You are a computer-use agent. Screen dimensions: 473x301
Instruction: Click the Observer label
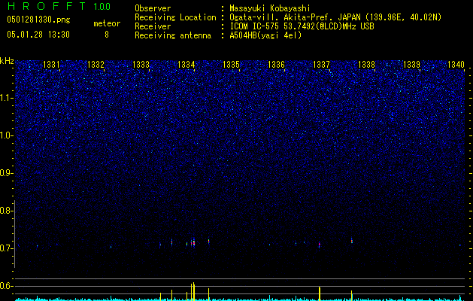(153, 8)
